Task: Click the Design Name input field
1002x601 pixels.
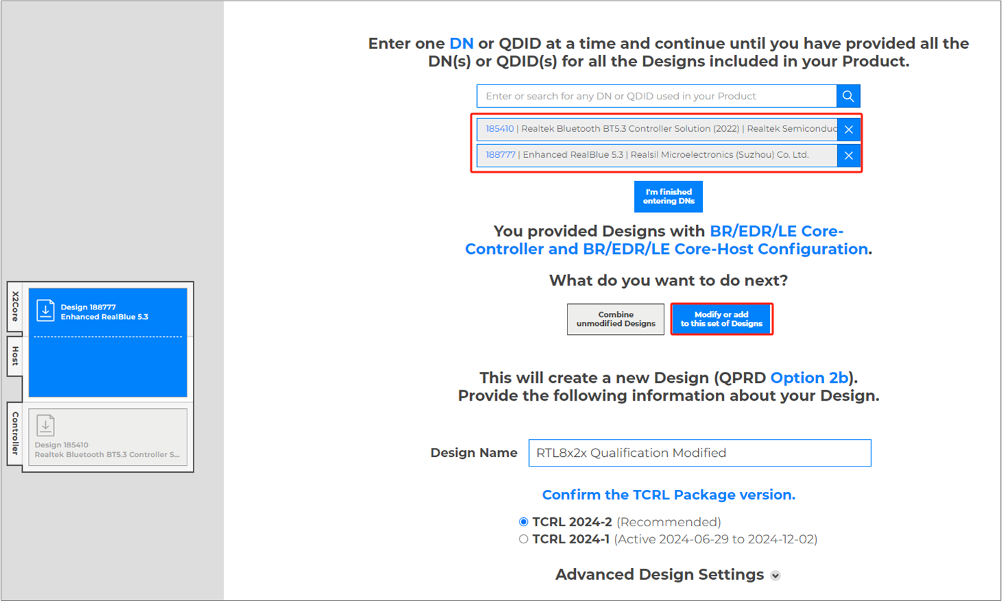Action: tap(699, 453)
